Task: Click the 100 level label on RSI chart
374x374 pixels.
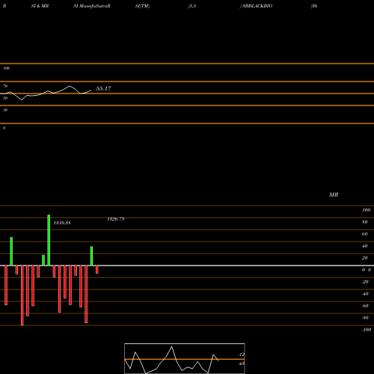Action: point(6,68)
